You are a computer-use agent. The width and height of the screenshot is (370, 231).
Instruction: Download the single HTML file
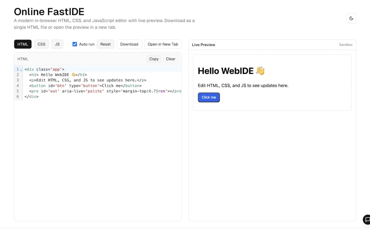click(x=129, y=44)
